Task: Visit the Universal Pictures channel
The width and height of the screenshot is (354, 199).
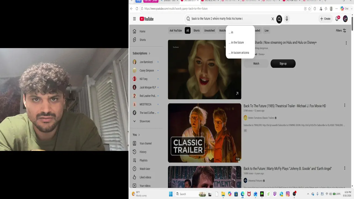Action: (x=255, y=181)
